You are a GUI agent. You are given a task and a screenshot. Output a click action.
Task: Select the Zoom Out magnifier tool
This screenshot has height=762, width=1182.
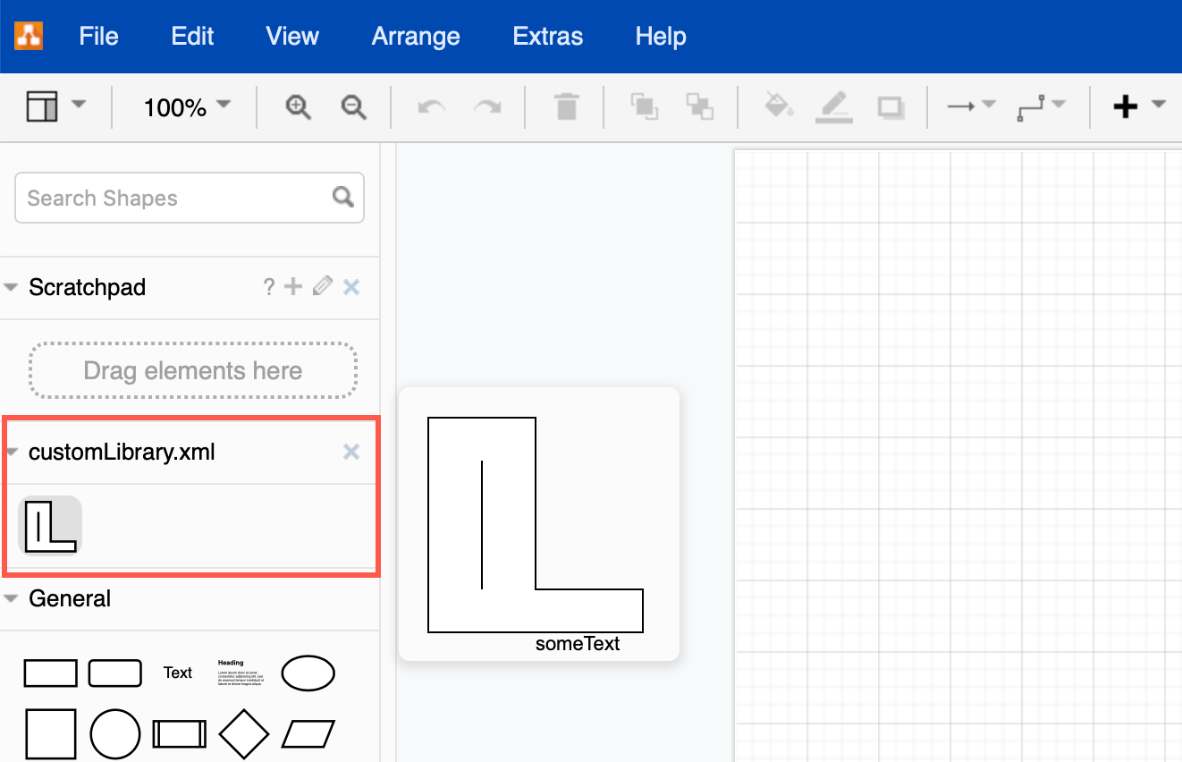tap(353, 106)
